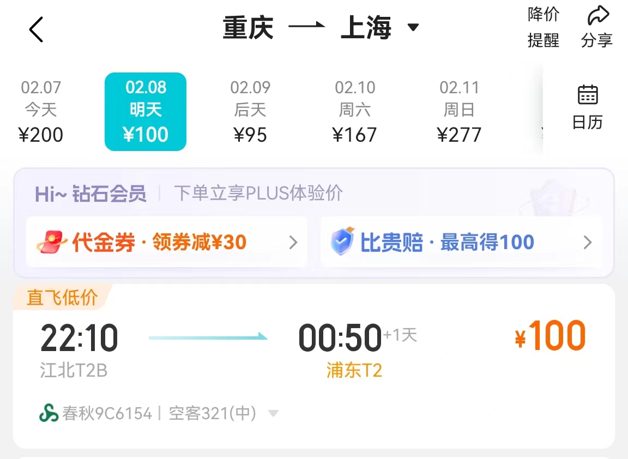
Task: Select the highlighted 02.08 tomorrow tab
Action: pos(146,111)
